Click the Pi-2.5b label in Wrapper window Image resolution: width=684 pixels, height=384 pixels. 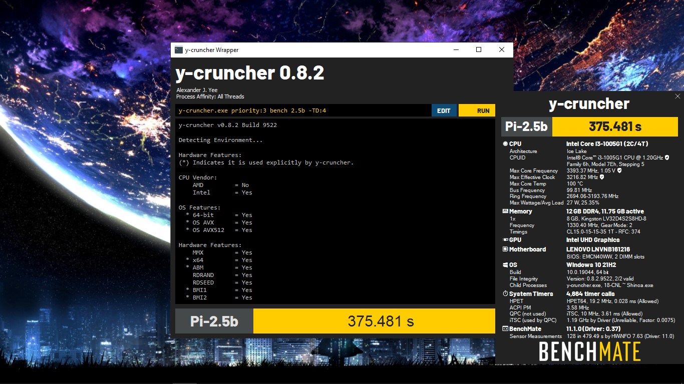(x=214, y=321)
